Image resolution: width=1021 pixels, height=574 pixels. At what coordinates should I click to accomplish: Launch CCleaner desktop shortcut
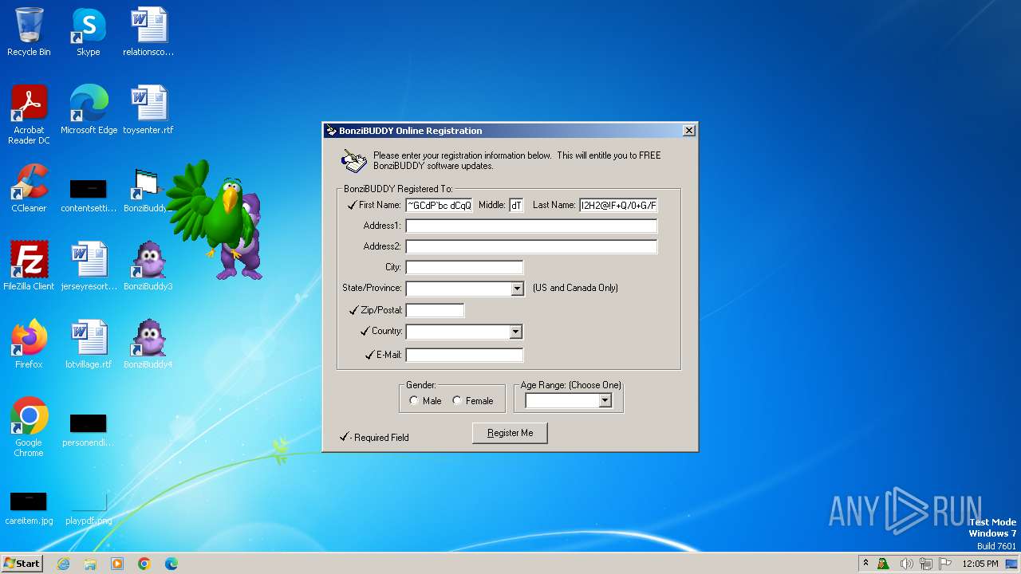point(29,187)
